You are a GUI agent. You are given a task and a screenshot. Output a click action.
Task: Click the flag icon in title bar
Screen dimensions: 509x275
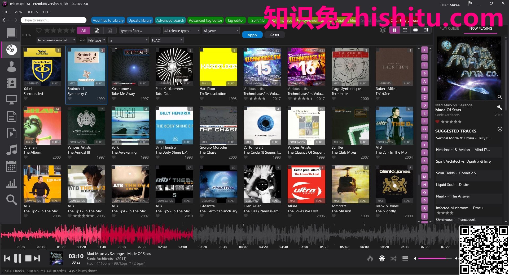[470, 3]
